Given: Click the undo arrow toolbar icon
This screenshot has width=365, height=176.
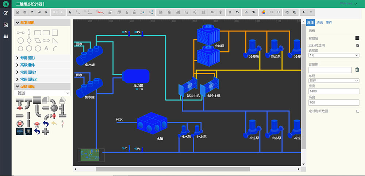Looking at the screenshot, I should (237, 12).
